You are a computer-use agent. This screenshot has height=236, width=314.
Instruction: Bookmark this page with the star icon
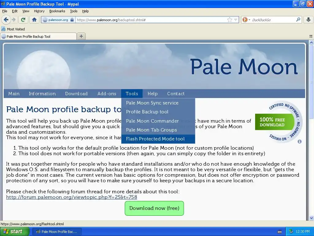coord(229,20)
